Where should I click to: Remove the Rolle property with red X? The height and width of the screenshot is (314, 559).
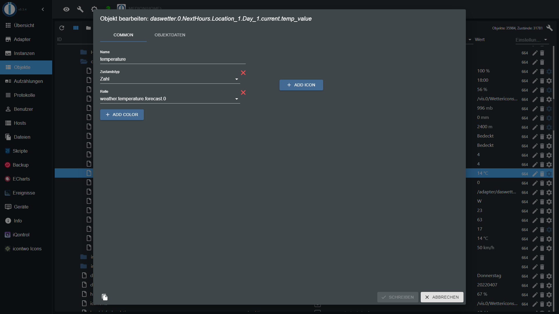point(243,92)
